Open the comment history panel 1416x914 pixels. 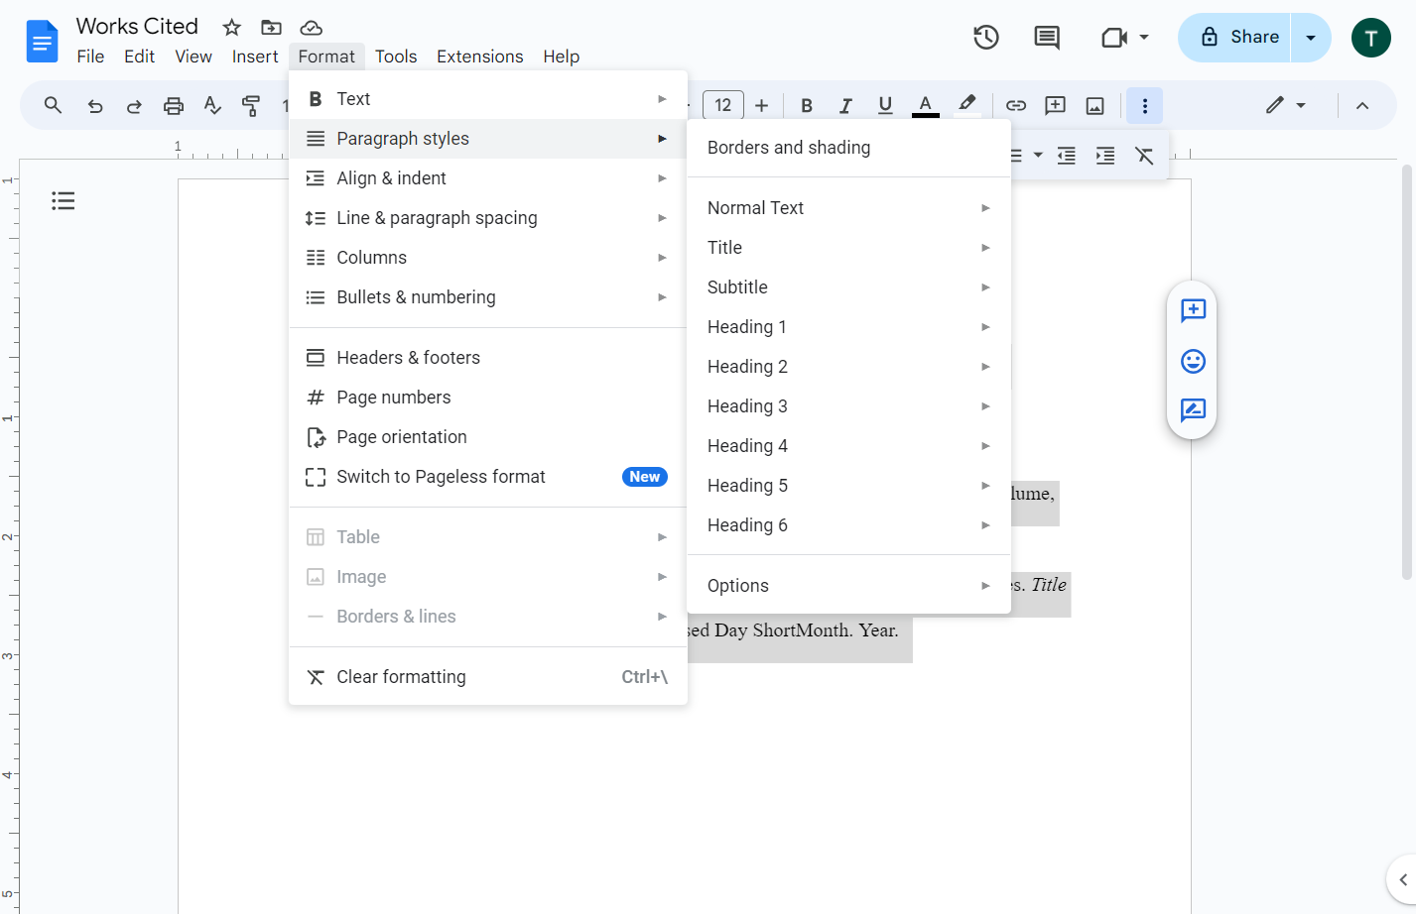[1047, 38]
